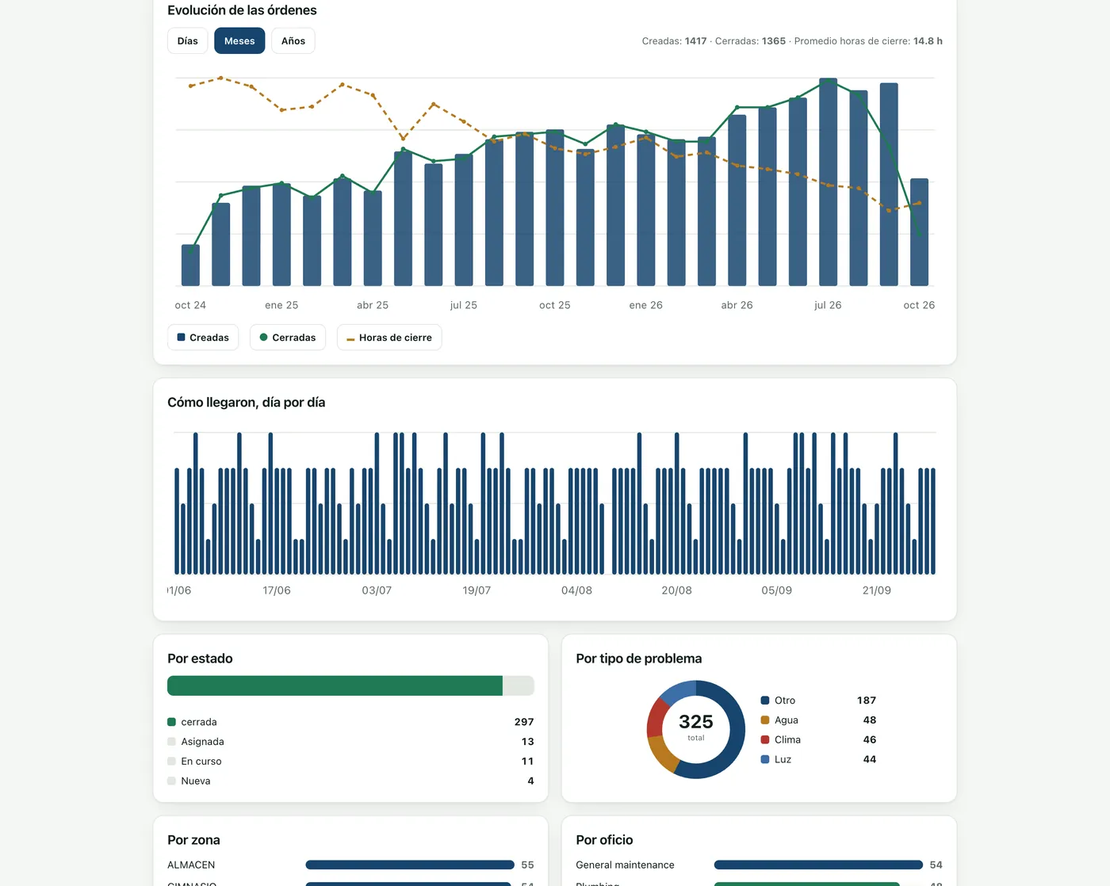Click the Luz blue legend swatch
The image size is (1110, 886).
(x=765, y=759)
